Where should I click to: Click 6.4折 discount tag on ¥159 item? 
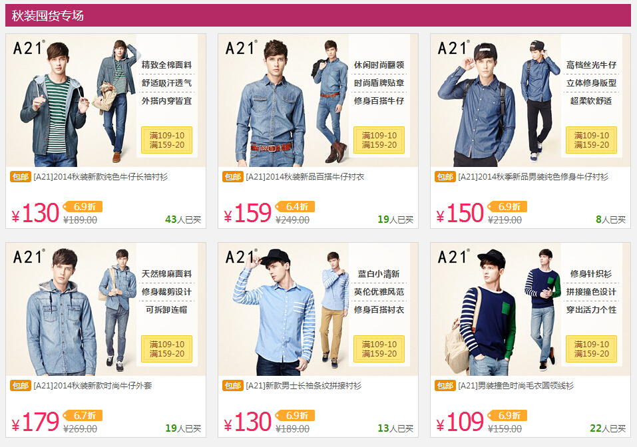point(296,207)
